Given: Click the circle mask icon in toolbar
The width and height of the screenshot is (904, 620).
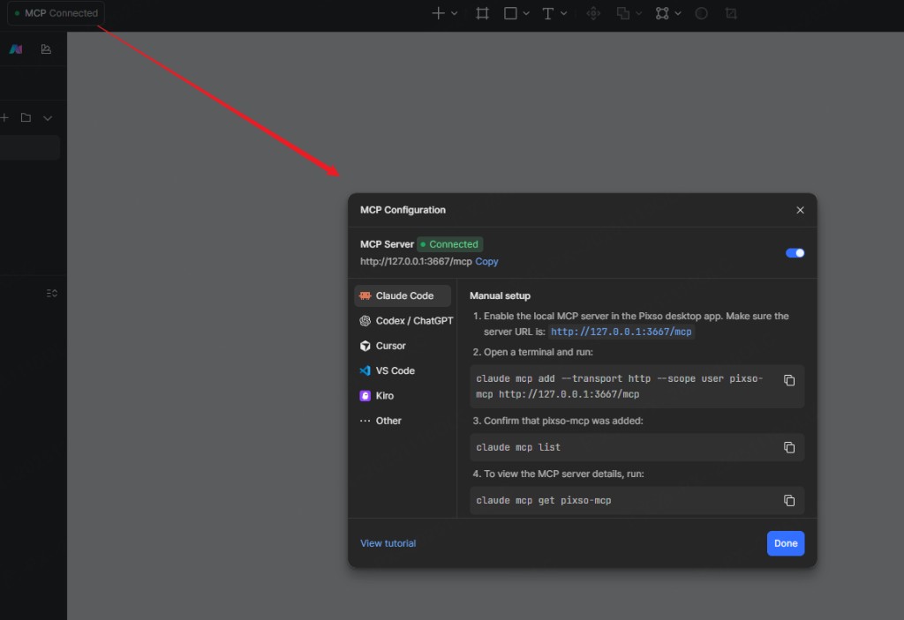Looking at the screenshot, I should (x=701, y=13).
